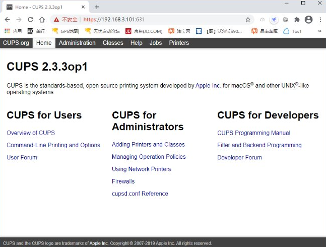326x247 pixels.
Task: Open Managing Operation Policies link
Action: tap(149, 157)
